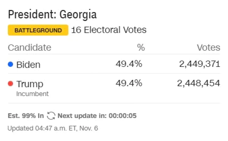Click Trump's vote count 2,448,454

coord(199,83)
